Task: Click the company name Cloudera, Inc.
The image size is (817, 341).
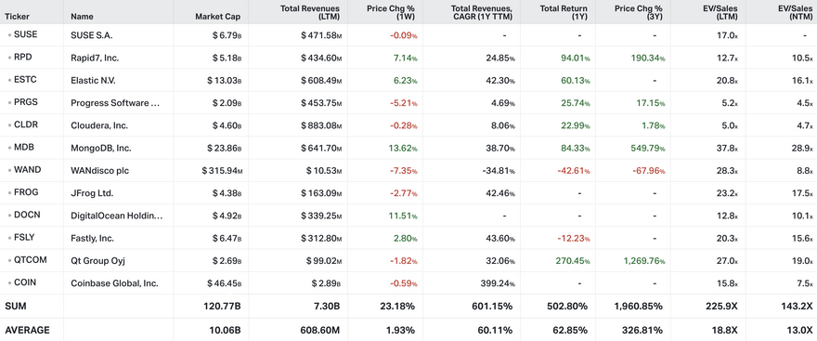Action: pyautogui.click(x=99, y=125)
